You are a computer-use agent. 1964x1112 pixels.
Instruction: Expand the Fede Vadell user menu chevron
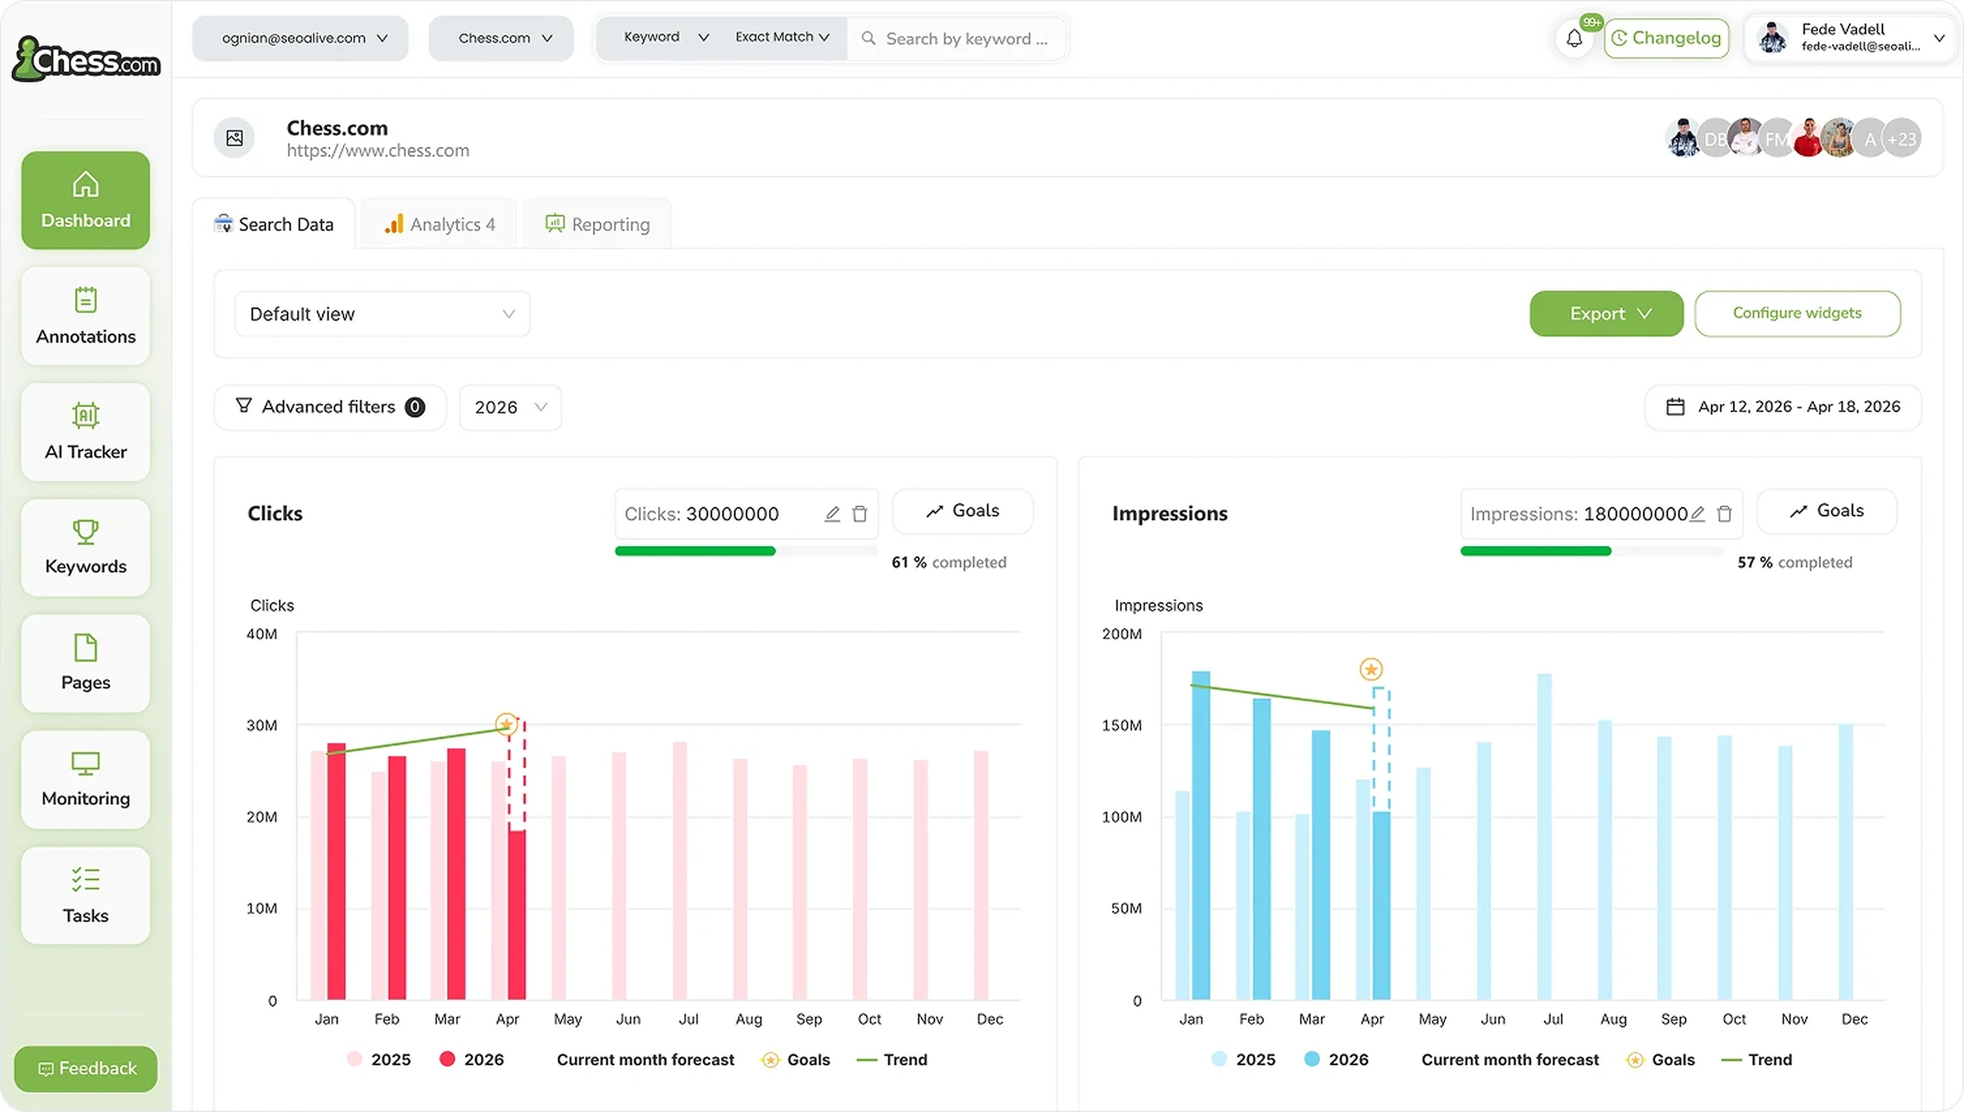pos(1939,38)
